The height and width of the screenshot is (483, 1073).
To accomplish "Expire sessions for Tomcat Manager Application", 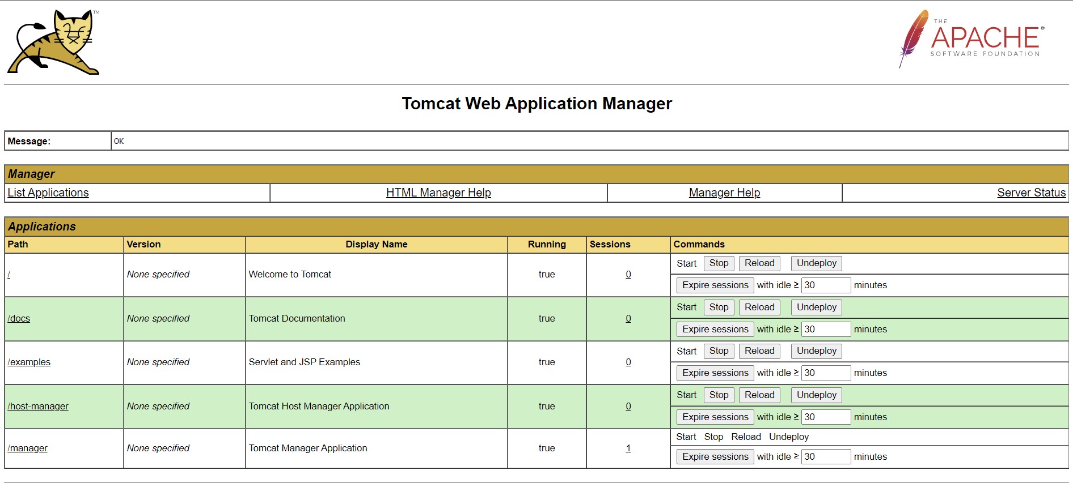I will point(715,456).
